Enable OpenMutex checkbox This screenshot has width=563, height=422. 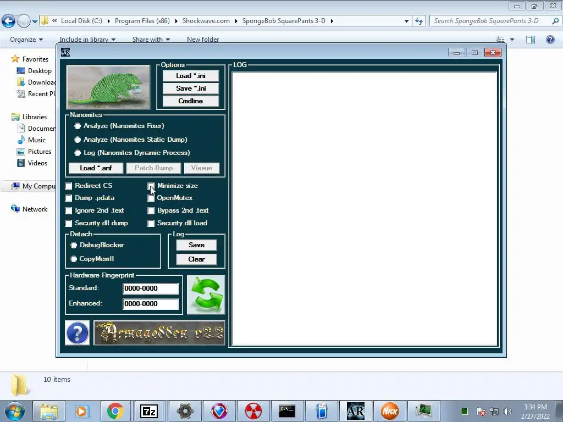click(x=151, y=198)
